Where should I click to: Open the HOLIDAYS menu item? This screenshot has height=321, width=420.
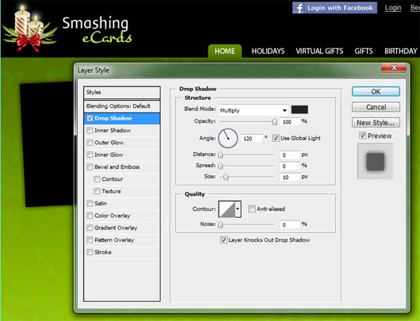point(268,51)
